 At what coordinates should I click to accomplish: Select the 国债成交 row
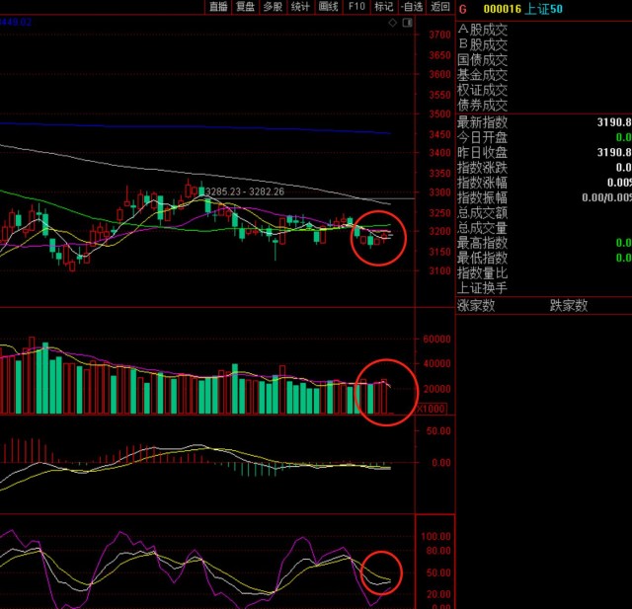point(483,58)
